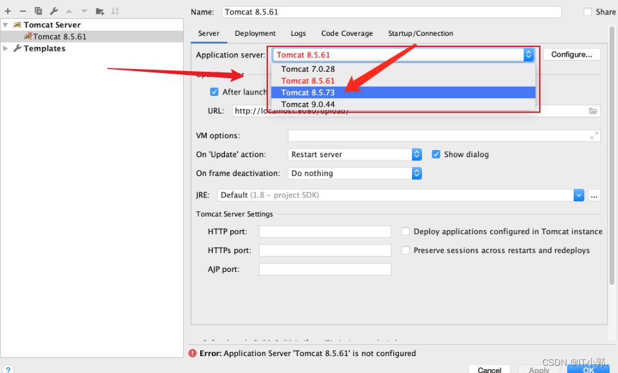618x373 pixels.
Task: Open On 'Update' action dropdown
Action: tap(355, 155)
